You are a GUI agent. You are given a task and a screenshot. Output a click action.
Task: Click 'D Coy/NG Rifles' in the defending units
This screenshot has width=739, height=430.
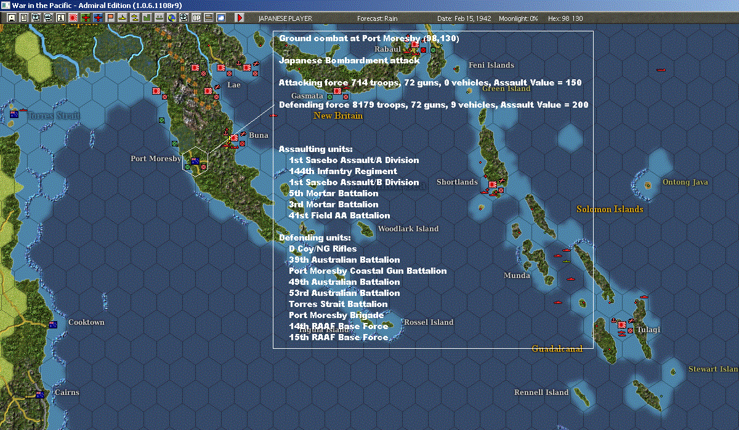point(323,249)
